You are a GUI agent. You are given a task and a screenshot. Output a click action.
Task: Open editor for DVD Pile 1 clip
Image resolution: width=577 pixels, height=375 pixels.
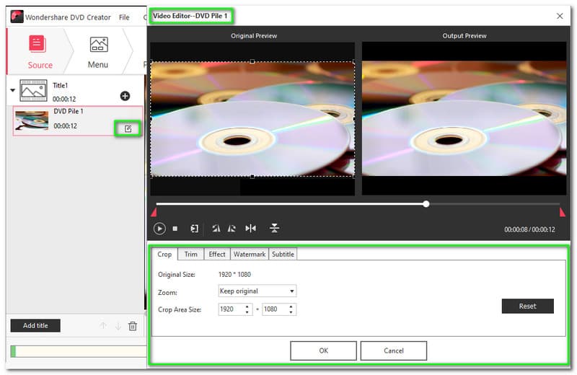pos(128,128)
